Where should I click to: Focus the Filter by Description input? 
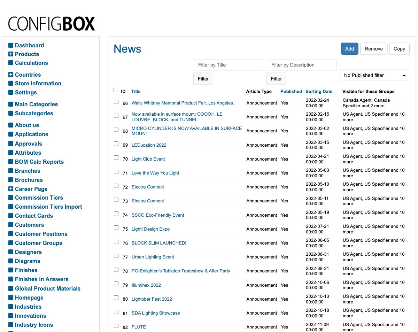[x=302, y=65]
